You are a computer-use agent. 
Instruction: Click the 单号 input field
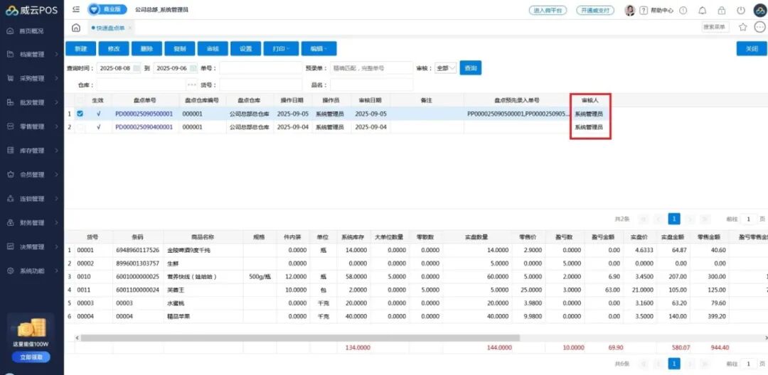[260, 68]
